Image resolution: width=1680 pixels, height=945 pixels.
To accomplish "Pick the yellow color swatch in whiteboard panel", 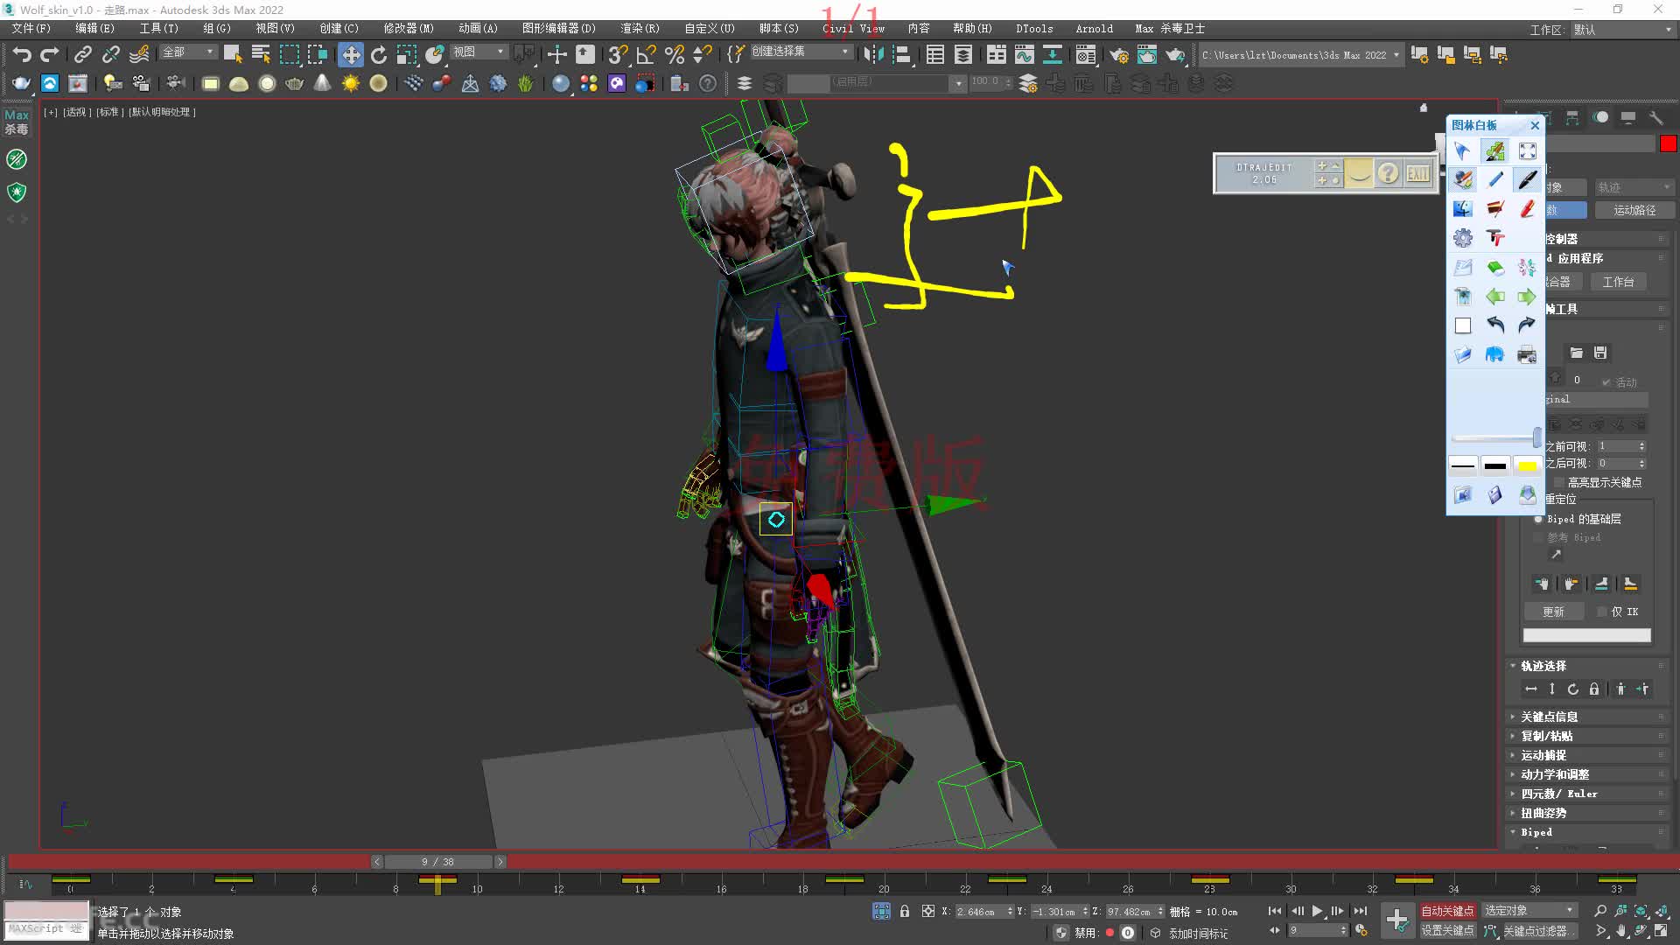I will [x=1527, y=465].
